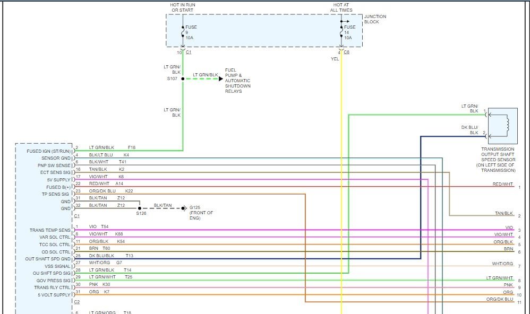Click the S107 splice dot
The width and height of the screenshot is (530, 314).
pos(183,78)
